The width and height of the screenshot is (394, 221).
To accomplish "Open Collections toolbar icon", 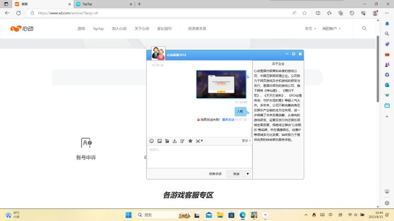I will [341, 13].
